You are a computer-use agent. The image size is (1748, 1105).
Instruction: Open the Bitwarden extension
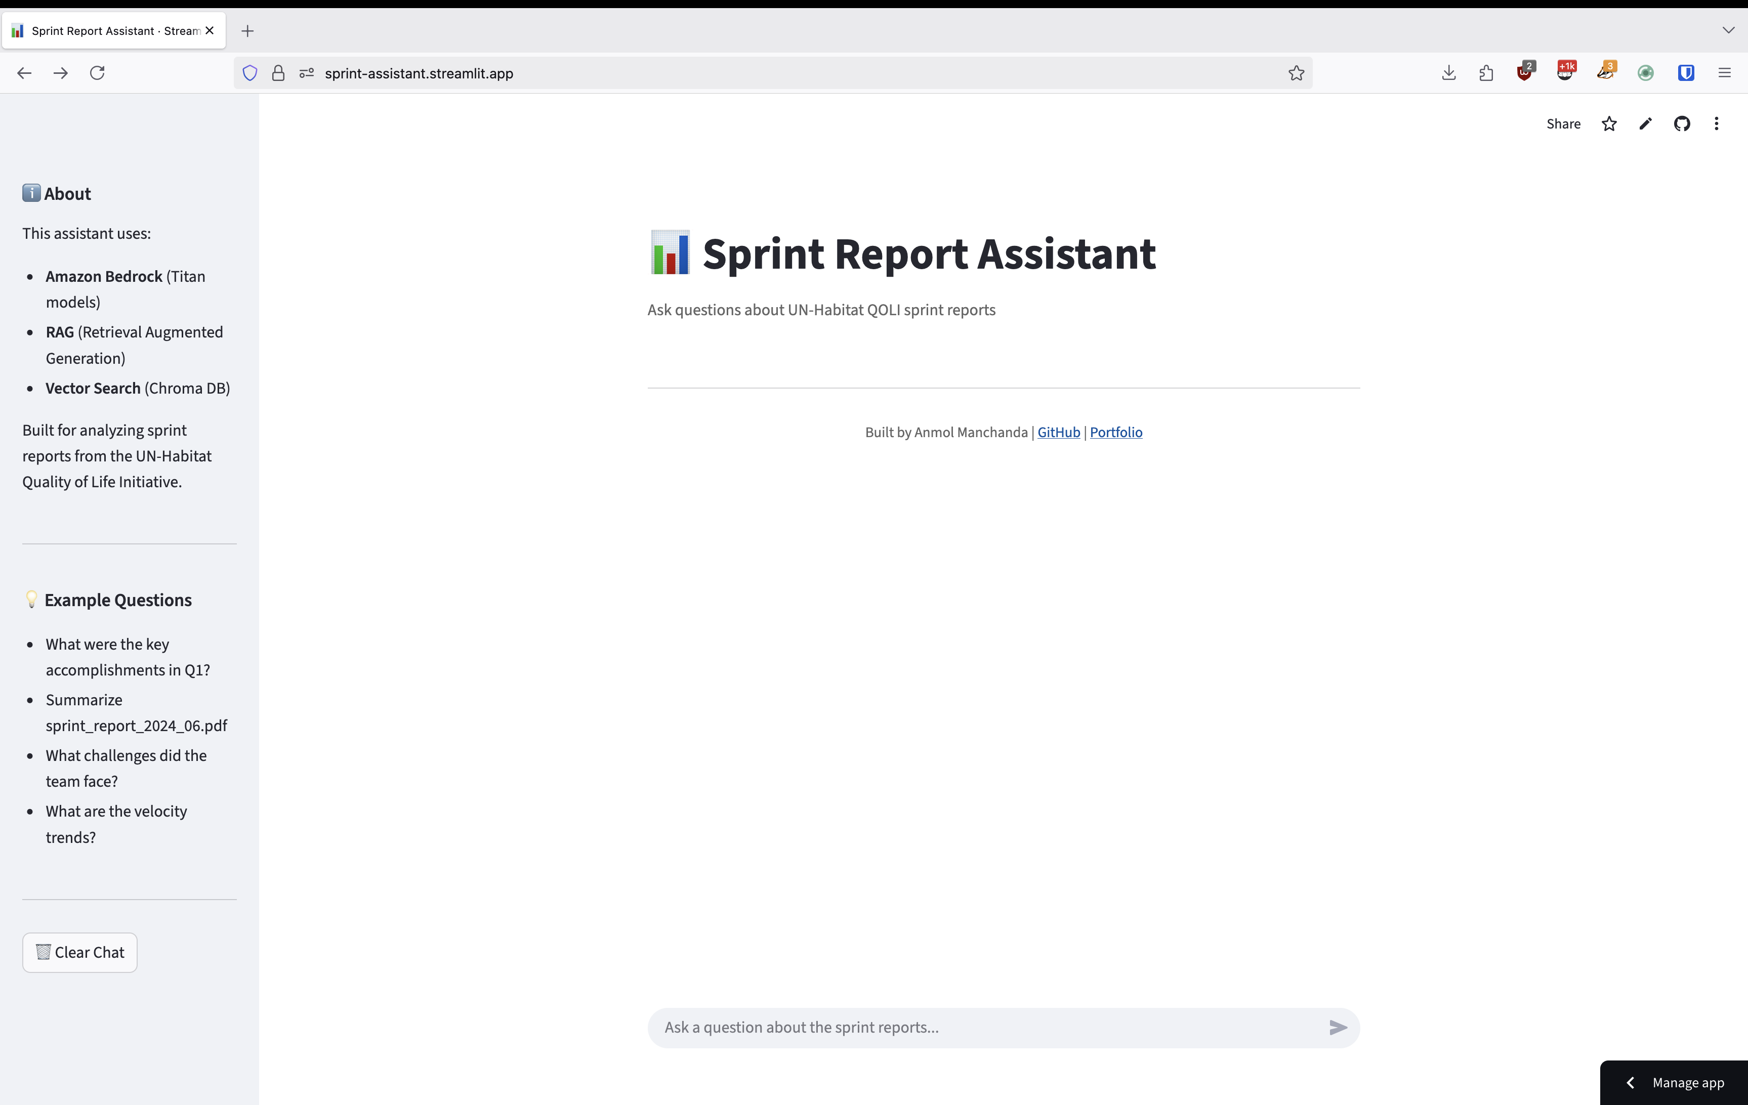(1686, 72)
